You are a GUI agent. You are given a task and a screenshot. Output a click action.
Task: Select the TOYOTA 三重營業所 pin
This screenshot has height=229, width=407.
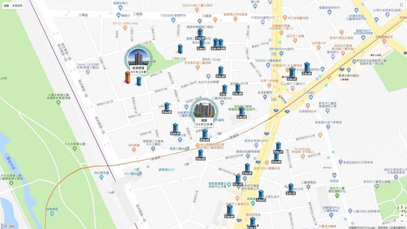(268, 65)
